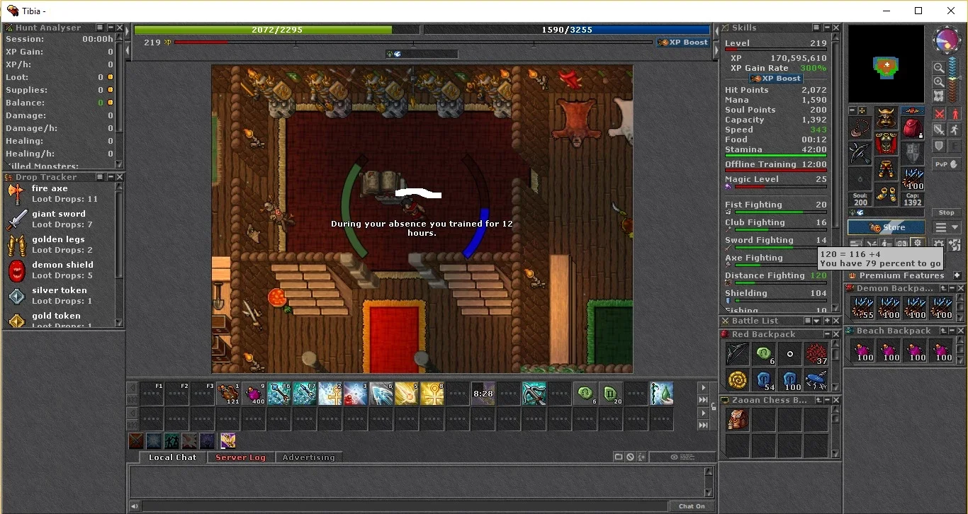This screenshot has height=514, width=968.
Task: Toggle Chat On button
Action: click(x=692, y=506)
